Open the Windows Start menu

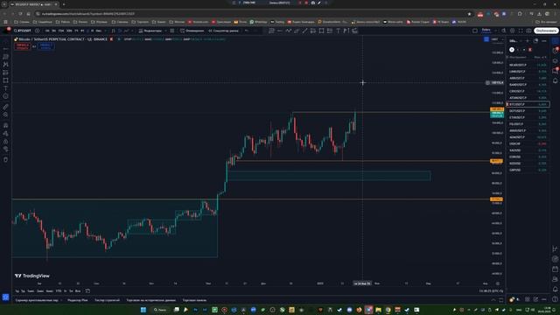click(x=143, y=310)
